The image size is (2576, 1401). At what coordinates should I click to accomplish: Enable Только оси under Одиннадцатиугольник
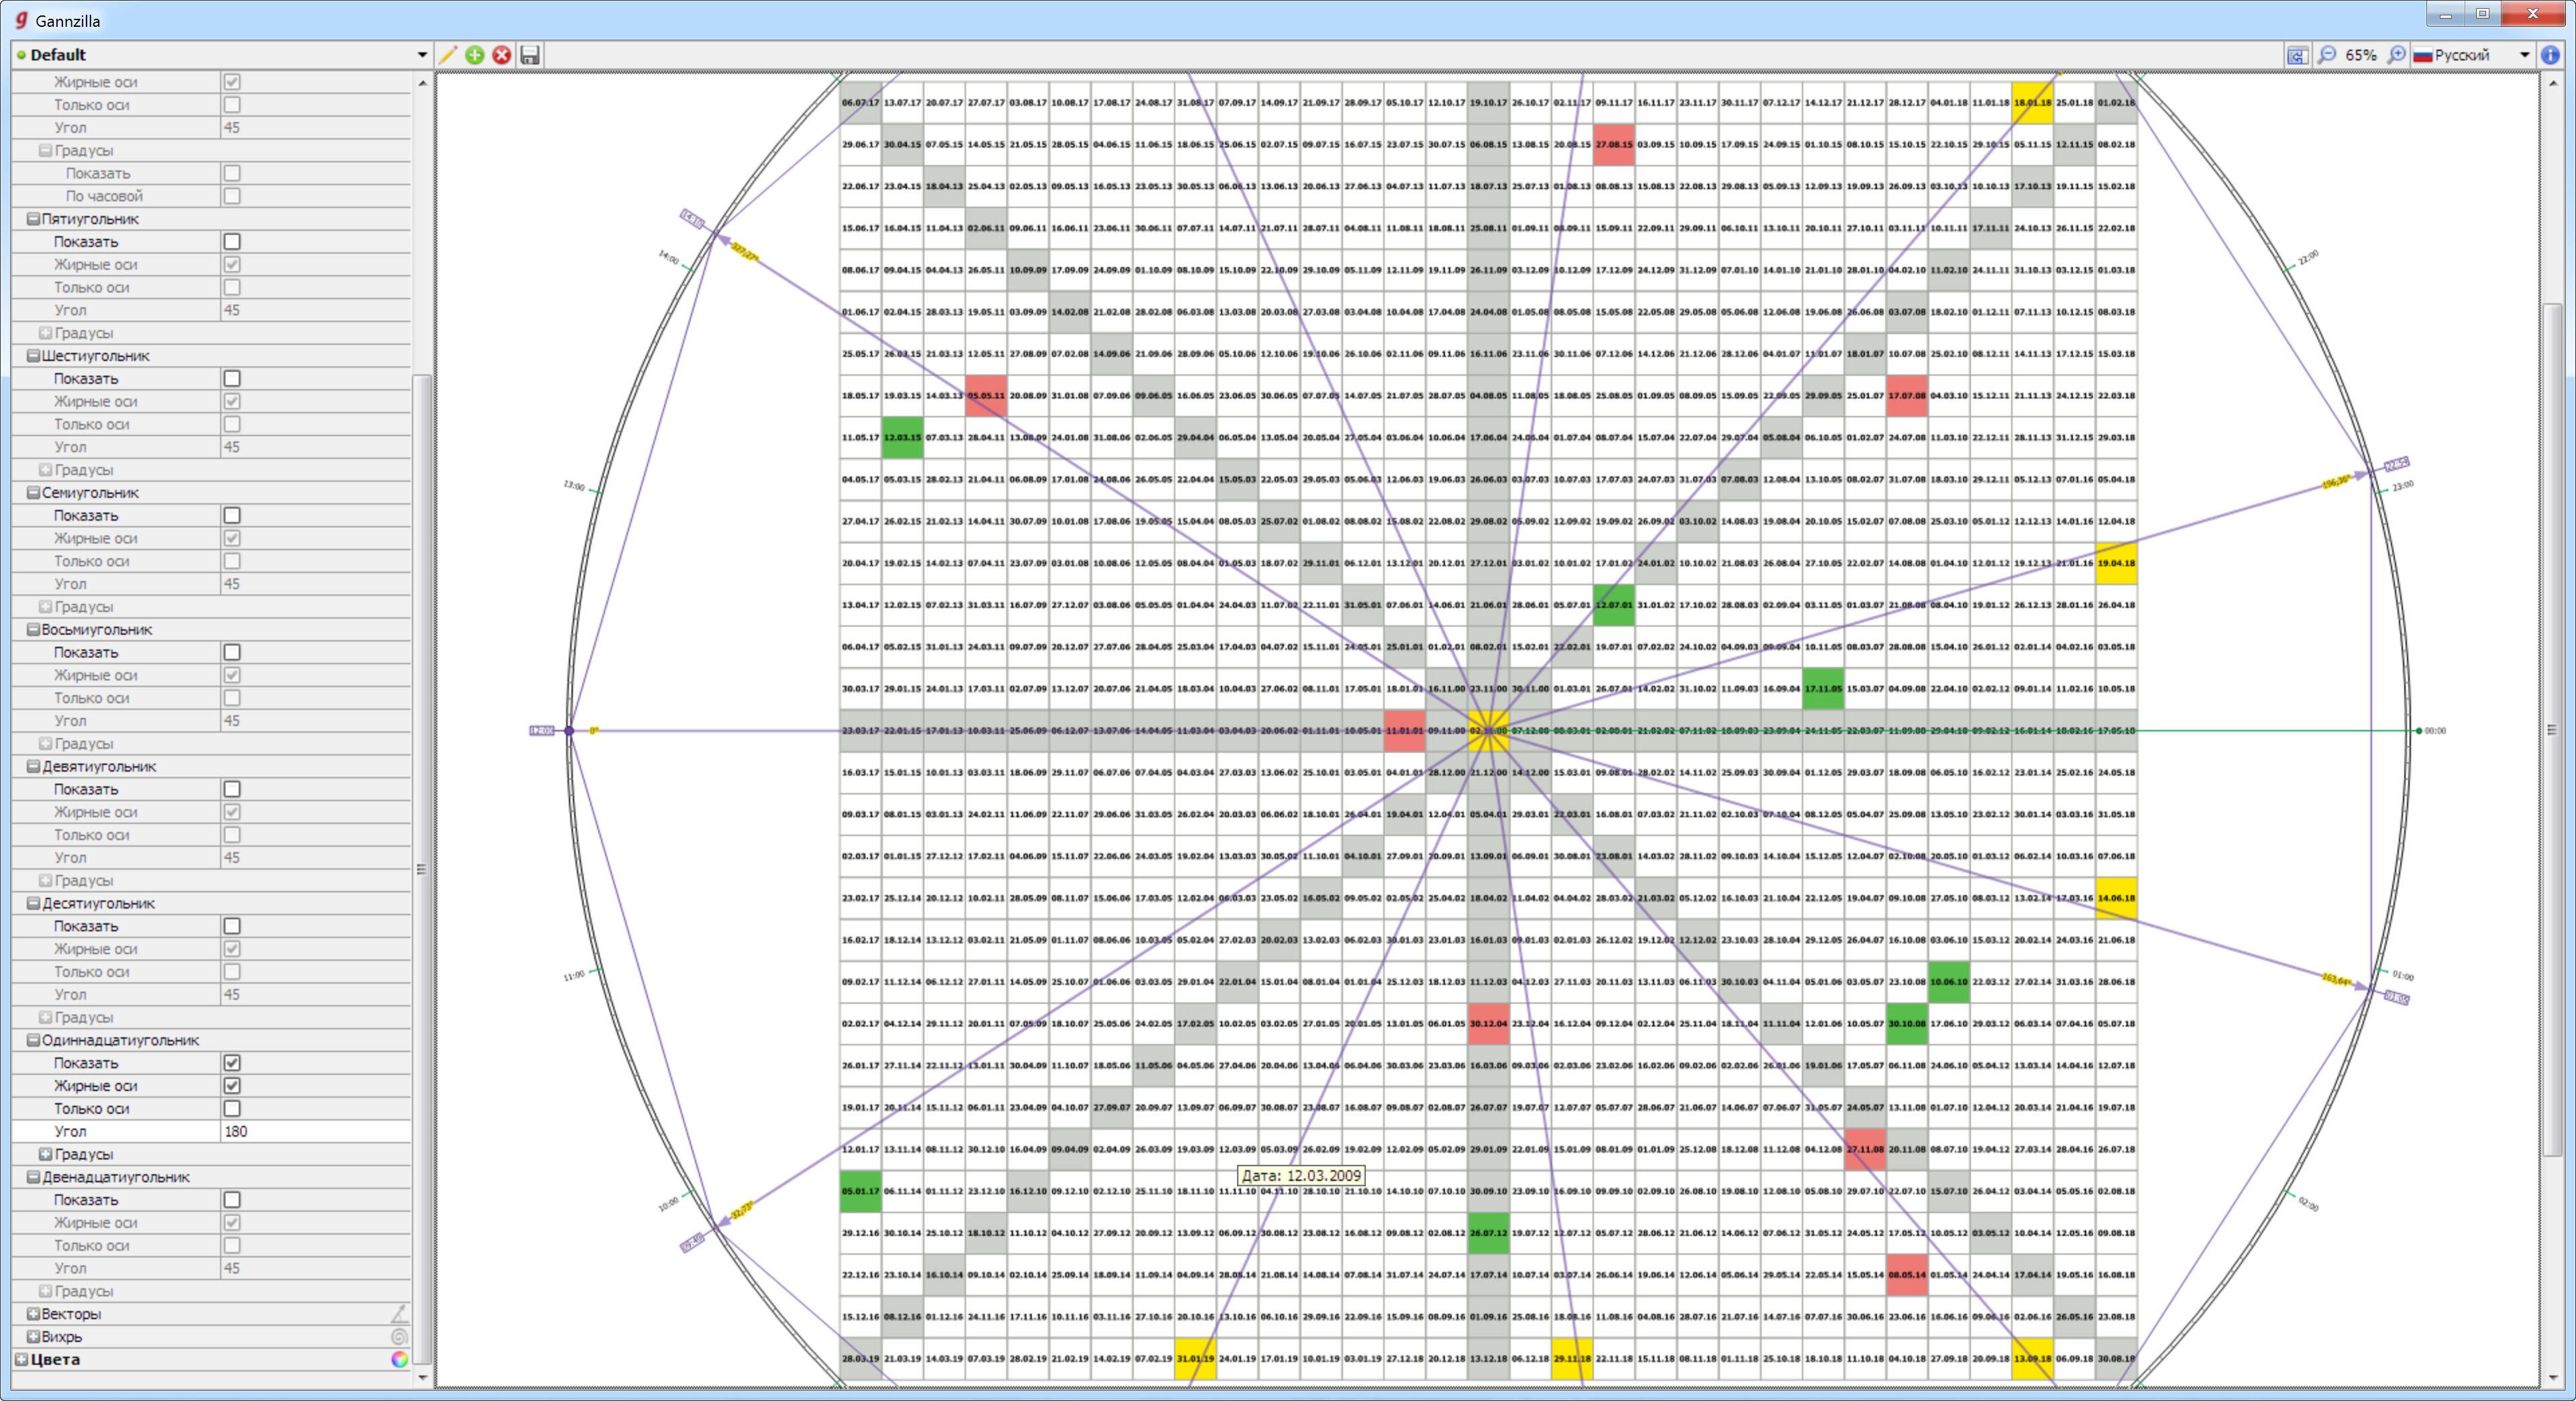click(x=232, y=1108)
